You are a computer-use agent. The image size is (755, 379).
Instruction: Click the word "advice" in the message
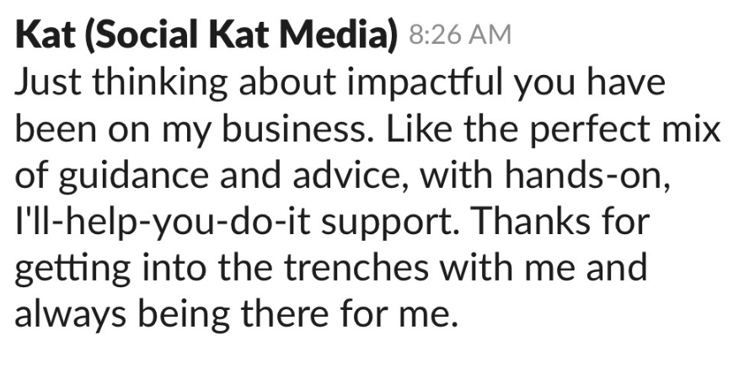(346, 175)
